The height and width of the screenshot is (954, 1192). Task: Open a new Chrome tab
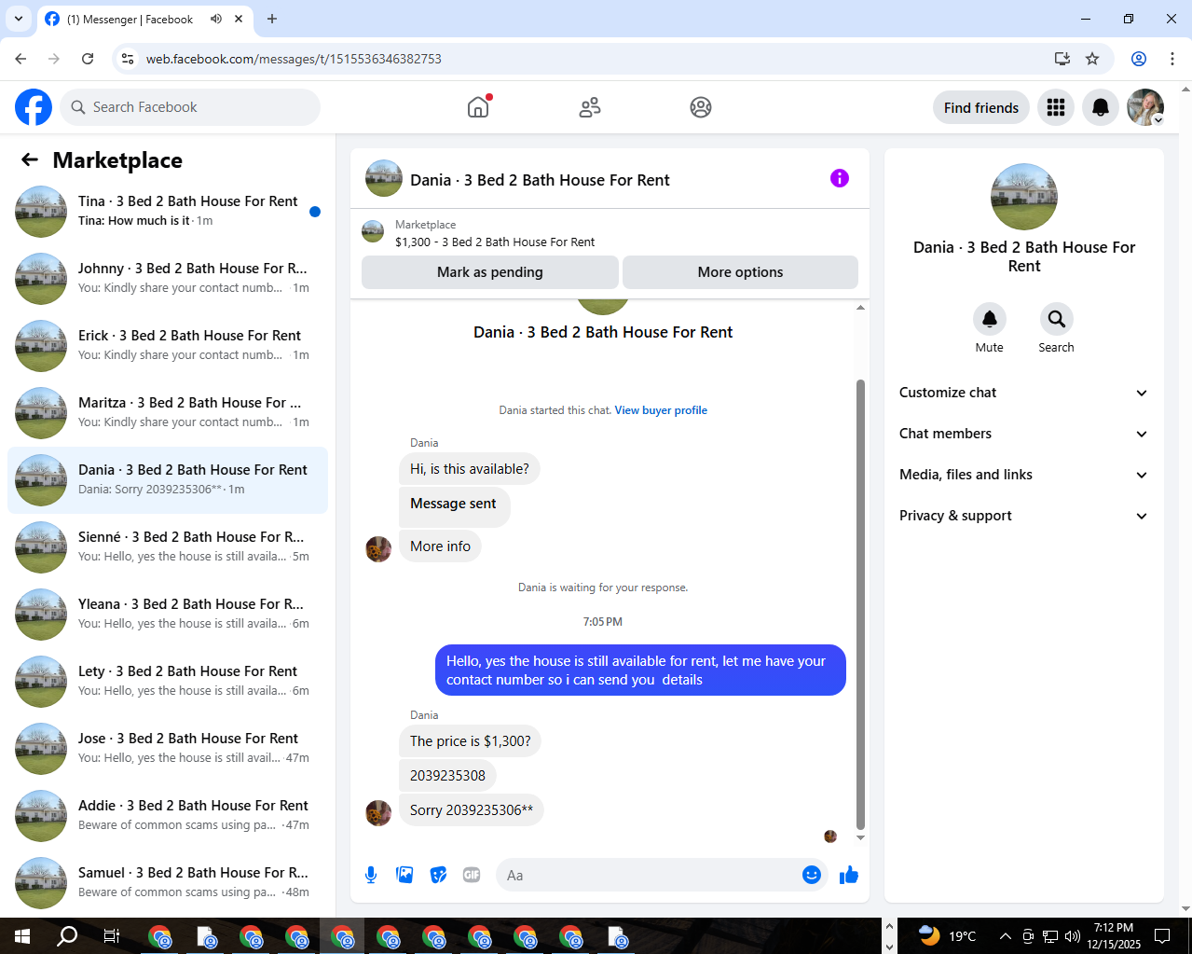point(272,19)
